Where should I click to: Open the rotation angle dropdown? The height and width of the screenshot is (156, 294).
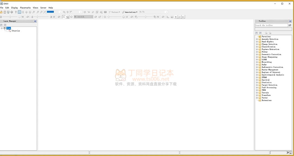pyautogui.click(x=81, y=12)
